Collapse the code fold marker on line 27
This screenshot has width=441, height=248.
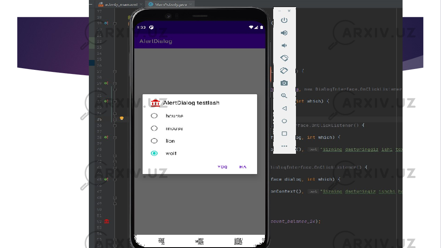click(x=115, y=72)
